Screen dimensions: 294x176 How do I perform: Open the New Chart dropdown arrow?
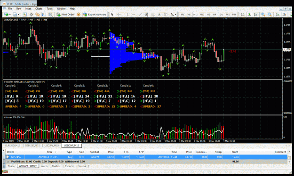click(x=9, y=15)
